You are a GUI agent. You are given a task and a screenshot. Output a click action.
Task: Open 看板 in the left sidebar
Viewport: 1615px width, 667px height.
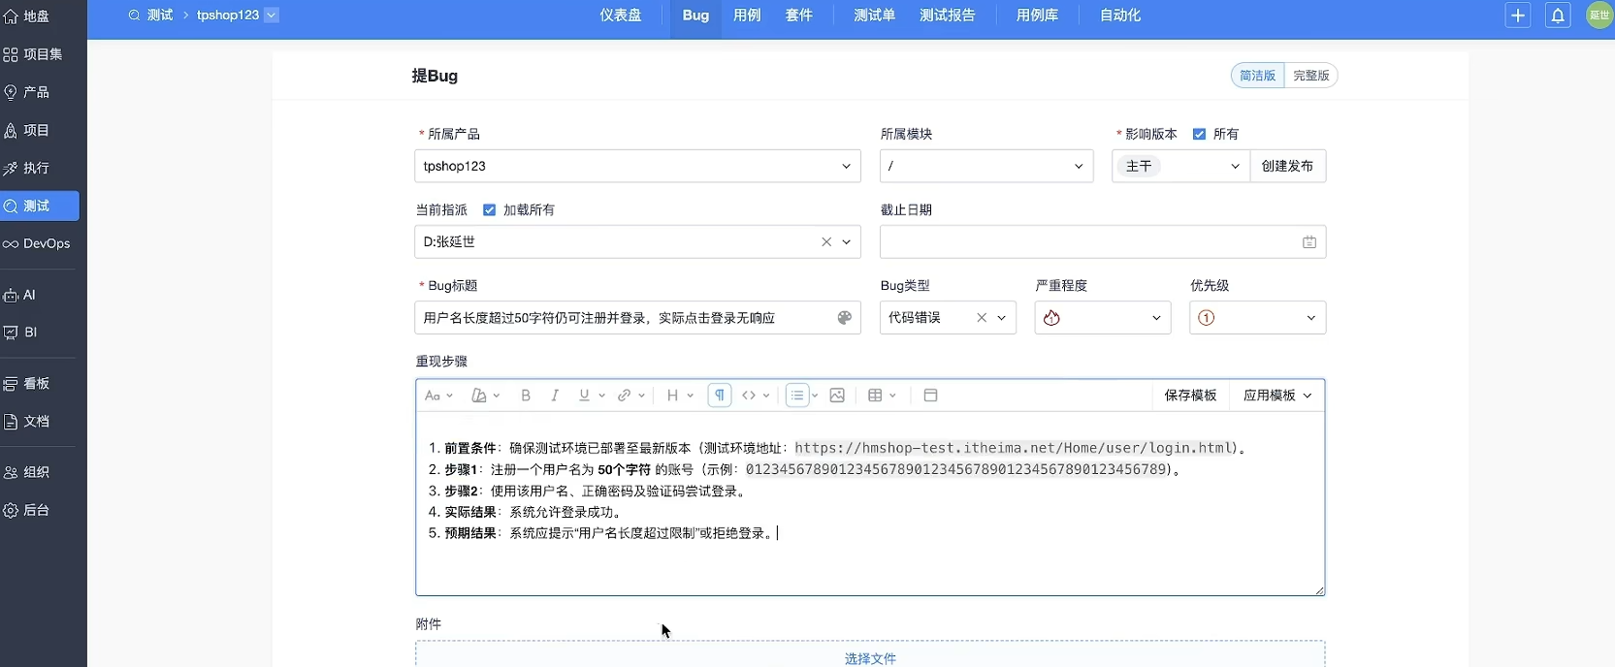[x=27, y=383]
